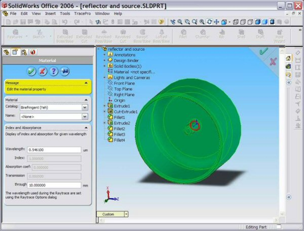The image size is (304, 231).
Task: Collapse the Index and Absorptance section
Action: pos(86,128)
